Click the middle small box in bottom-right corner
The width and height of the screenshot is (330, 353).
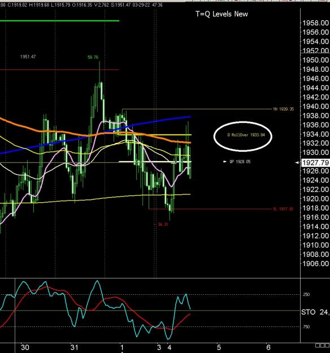pos(322,345)
